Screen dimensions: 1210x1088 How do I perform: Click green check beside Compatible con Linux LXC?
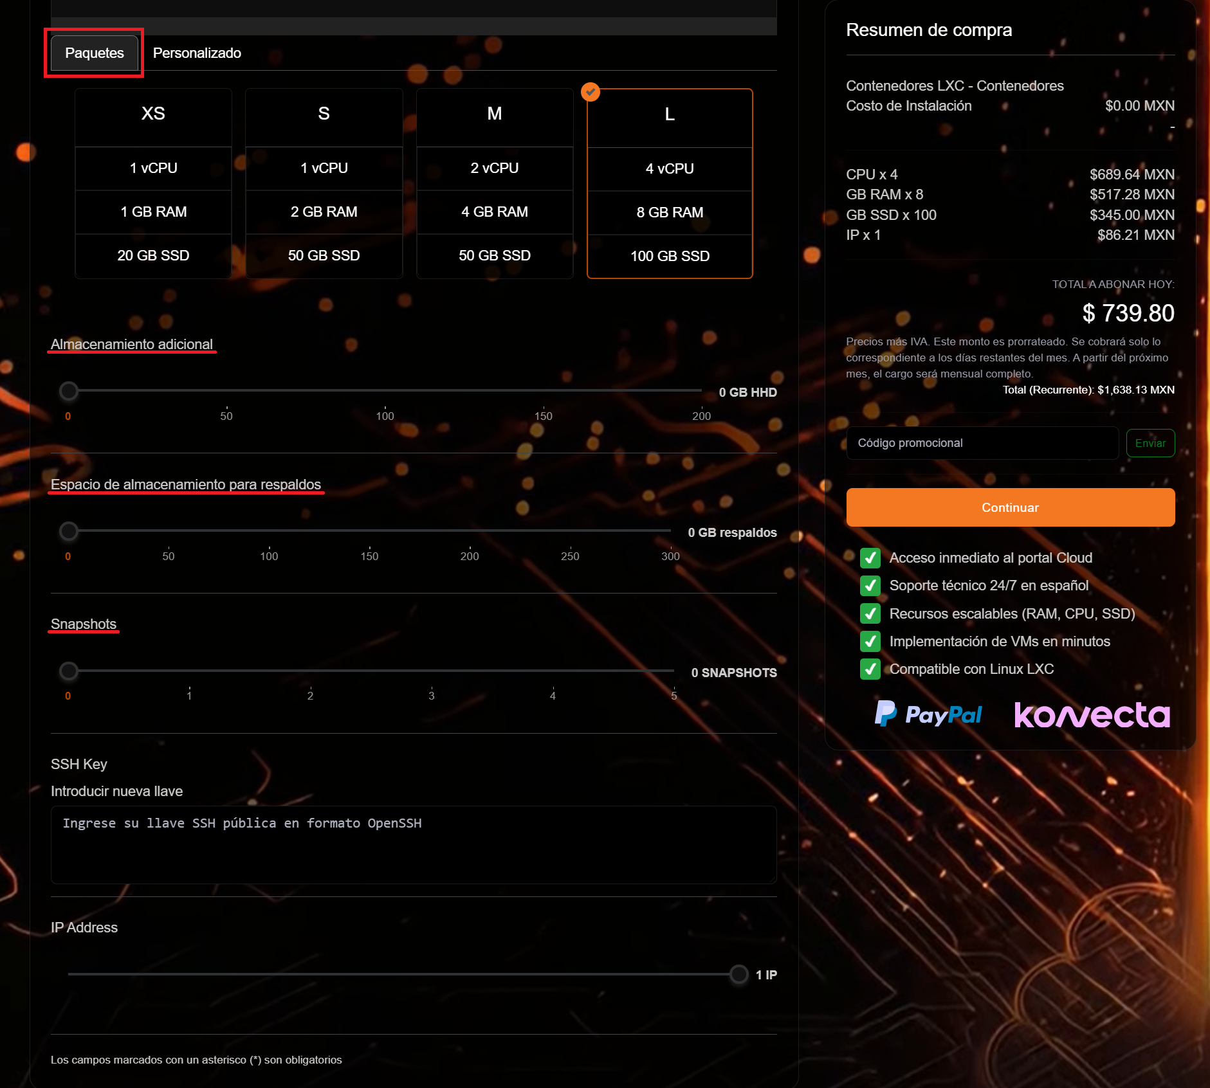pos(870,669)
